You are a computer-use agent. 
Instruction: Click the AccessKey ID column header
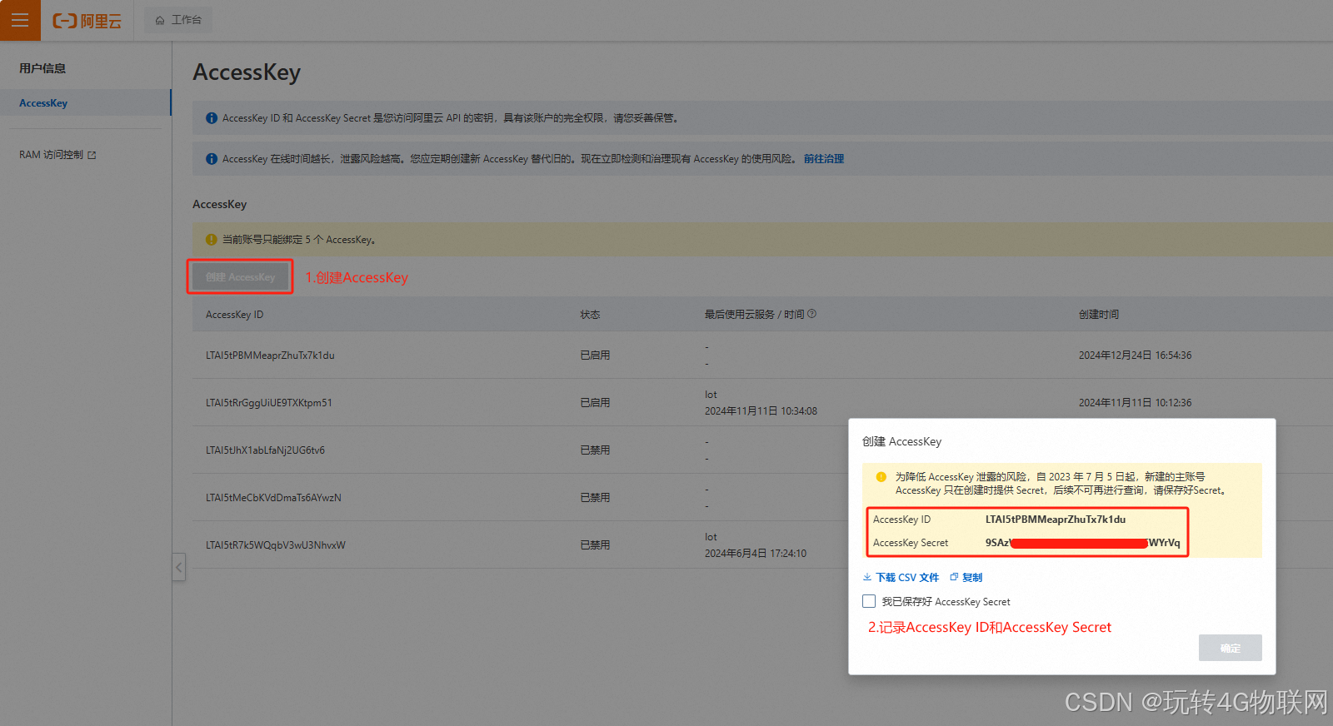tap(234, 315)
